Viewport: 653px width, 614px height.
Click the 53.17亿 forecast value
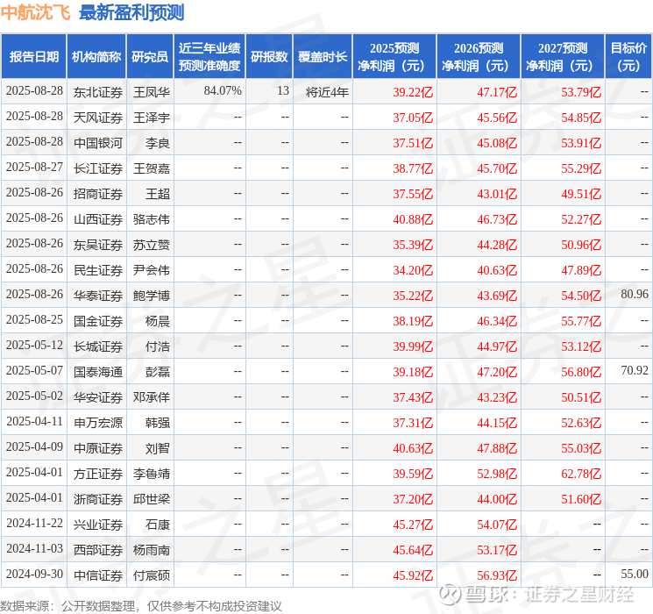tap(497, 550)
